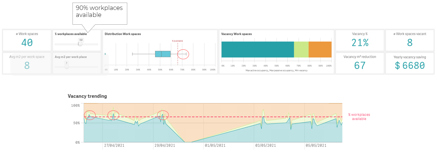This screenshot has width=437, height=152.
Task: Click the bold % workplaces available slider title
Action: pos(71,34)
